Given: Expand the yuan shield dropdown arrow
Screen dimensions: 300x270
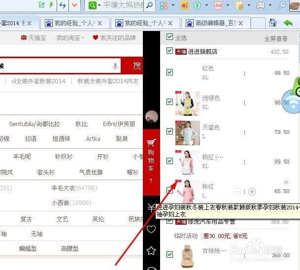Looking at the screenshot, I should click(x=206, y=5).
